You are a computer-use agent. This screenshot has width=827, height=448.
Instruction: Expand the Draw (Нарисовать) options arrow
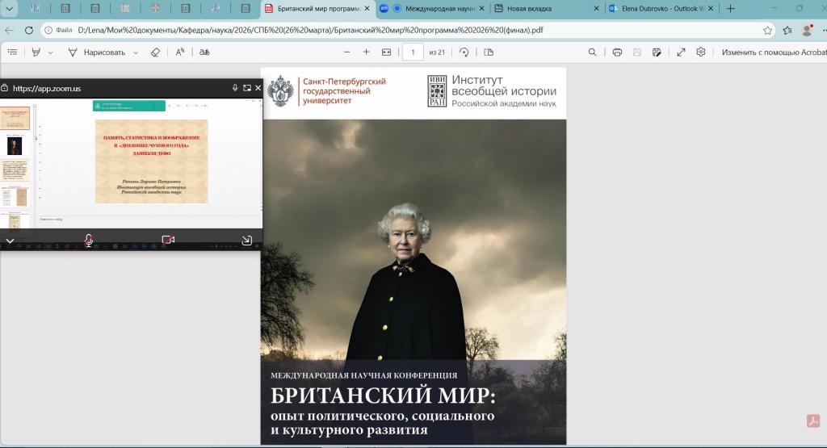tap(135, 52)
